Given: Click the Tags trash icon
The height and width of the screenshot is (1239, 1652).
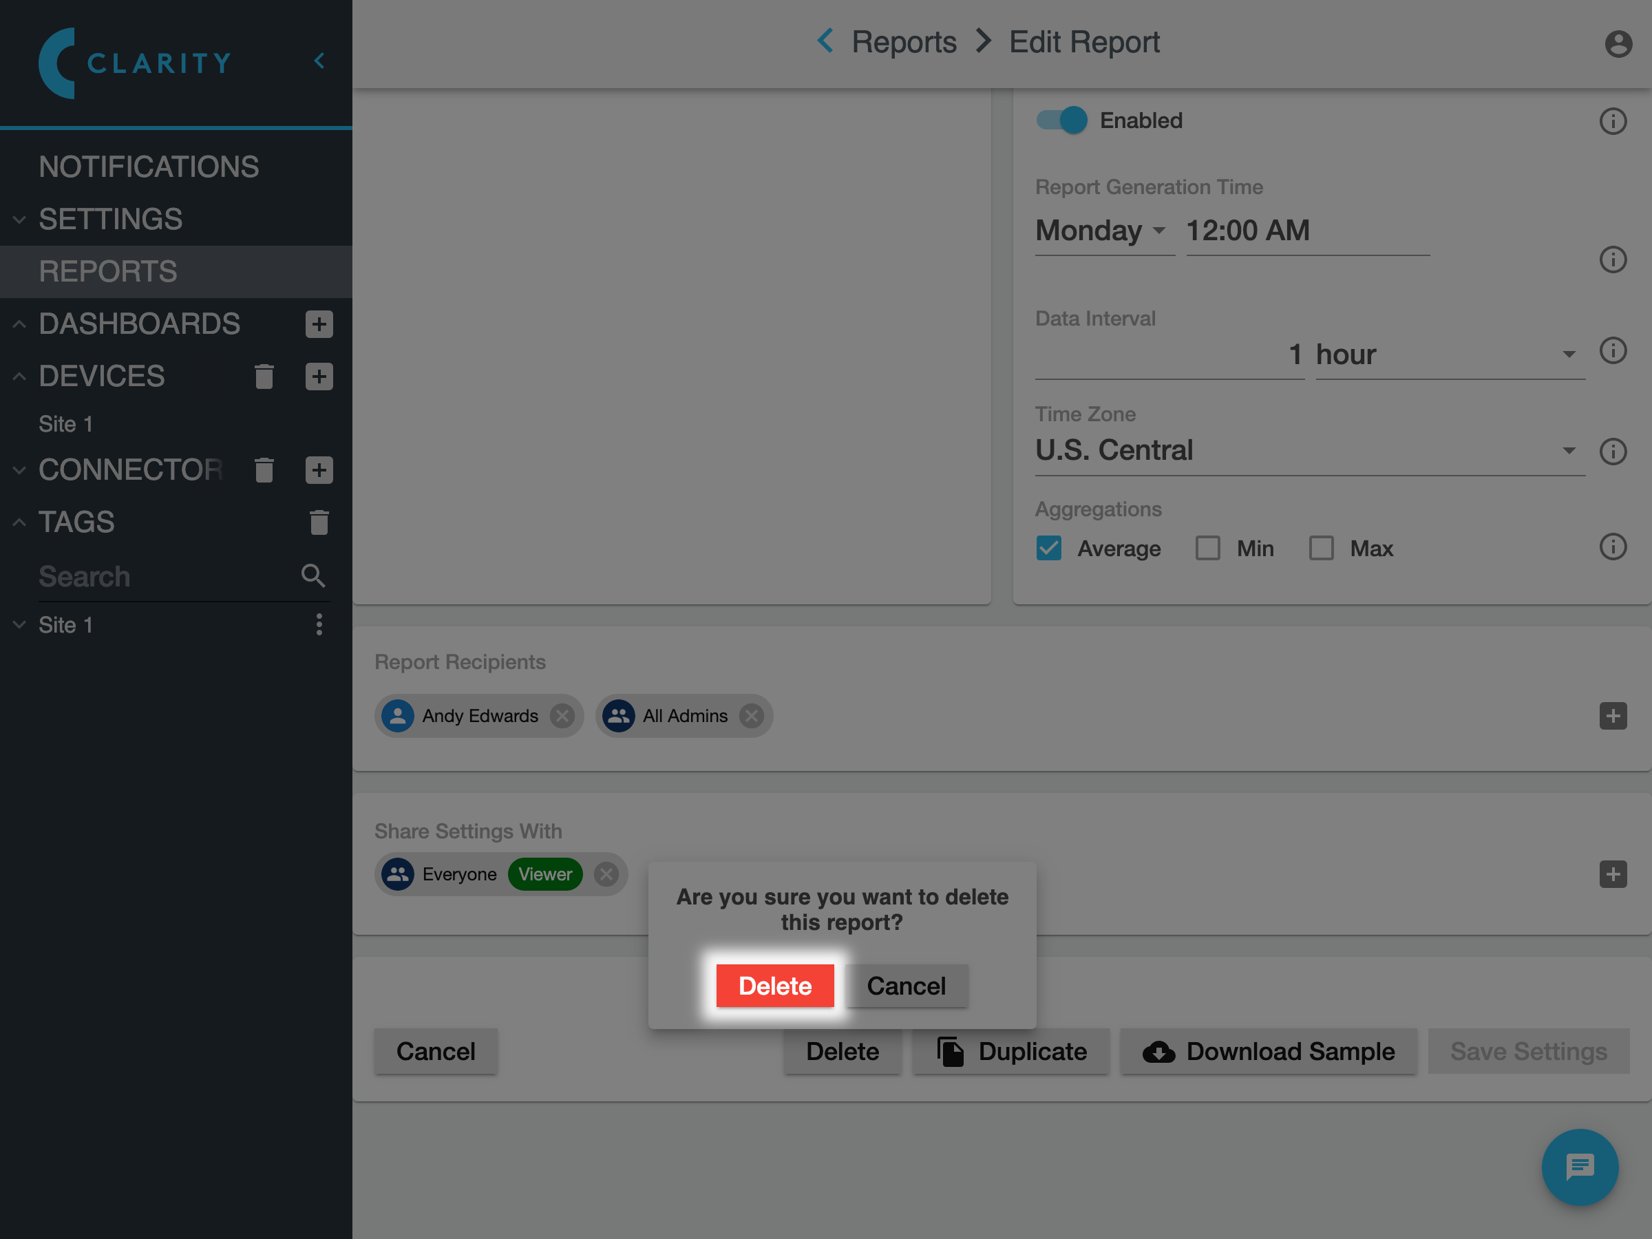Looking at the screenshot, I should coord(319,522).
